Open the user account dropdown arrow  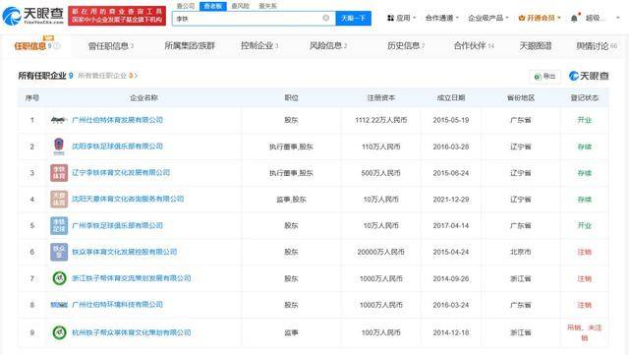[x=618, y=18]
